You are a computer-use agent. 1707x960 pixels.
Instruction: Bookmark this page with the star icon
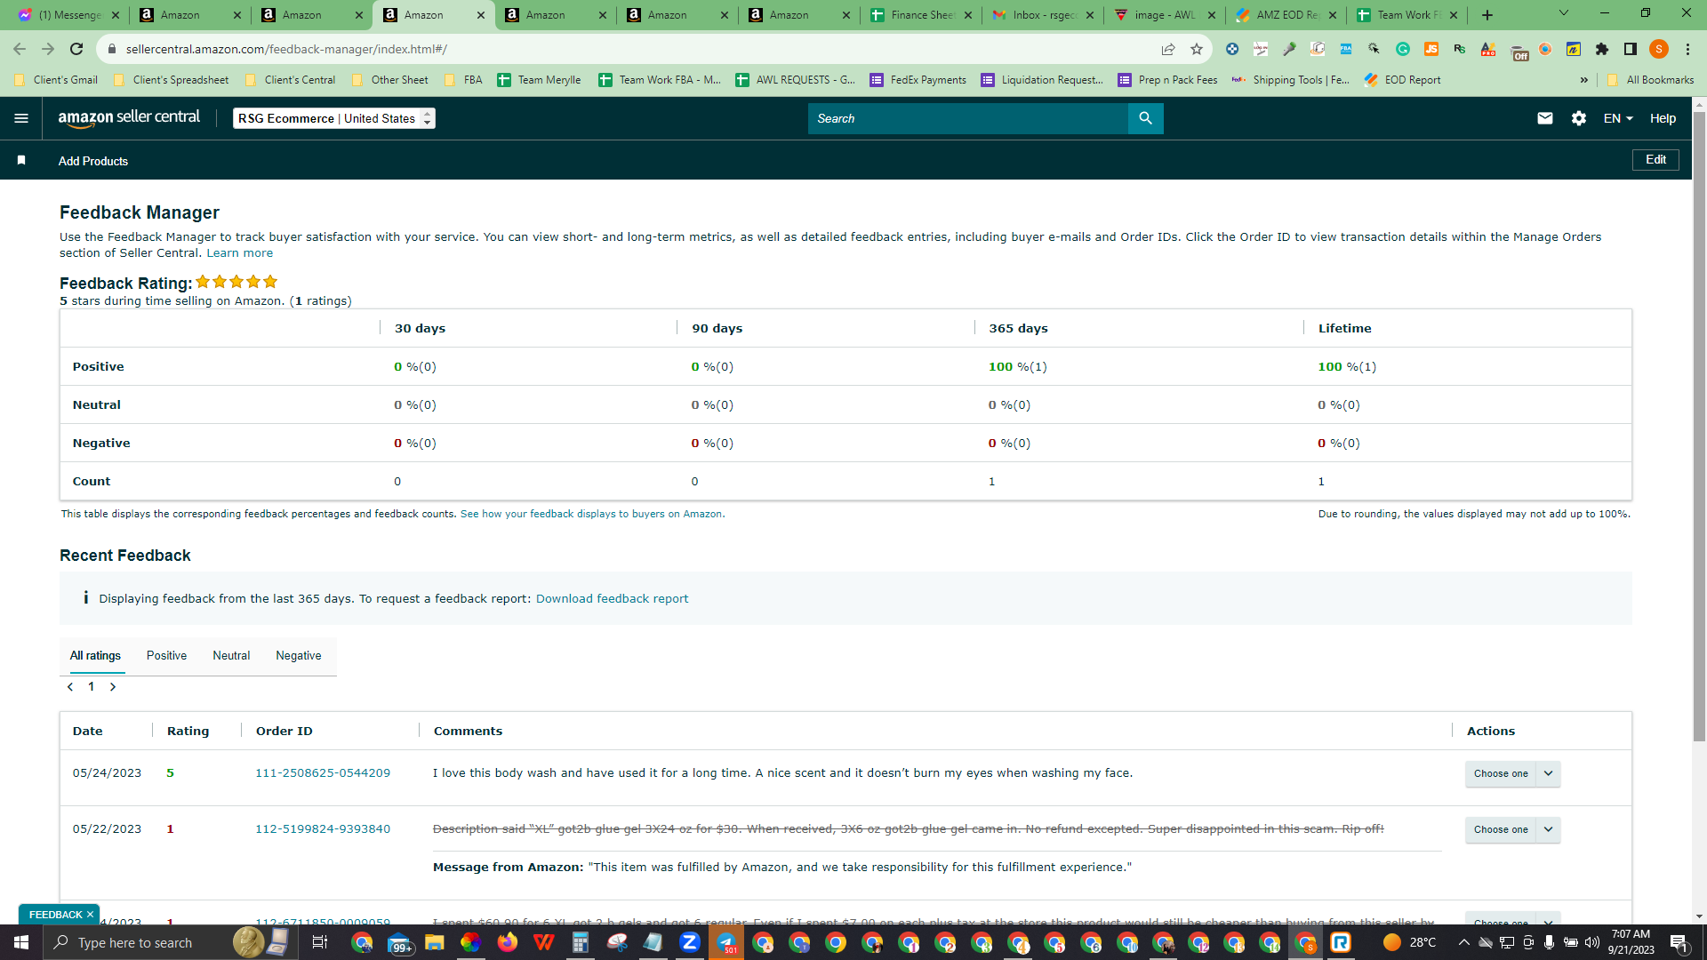1197,49
